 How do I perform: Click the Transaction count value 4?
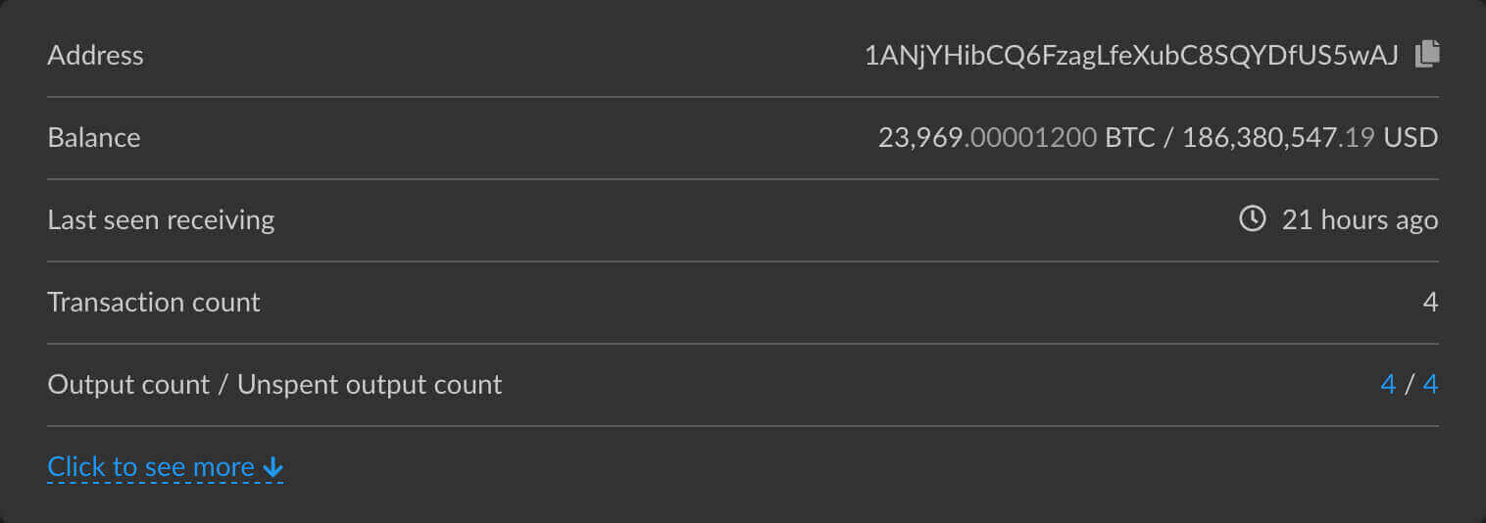(x=1430, y=302)
